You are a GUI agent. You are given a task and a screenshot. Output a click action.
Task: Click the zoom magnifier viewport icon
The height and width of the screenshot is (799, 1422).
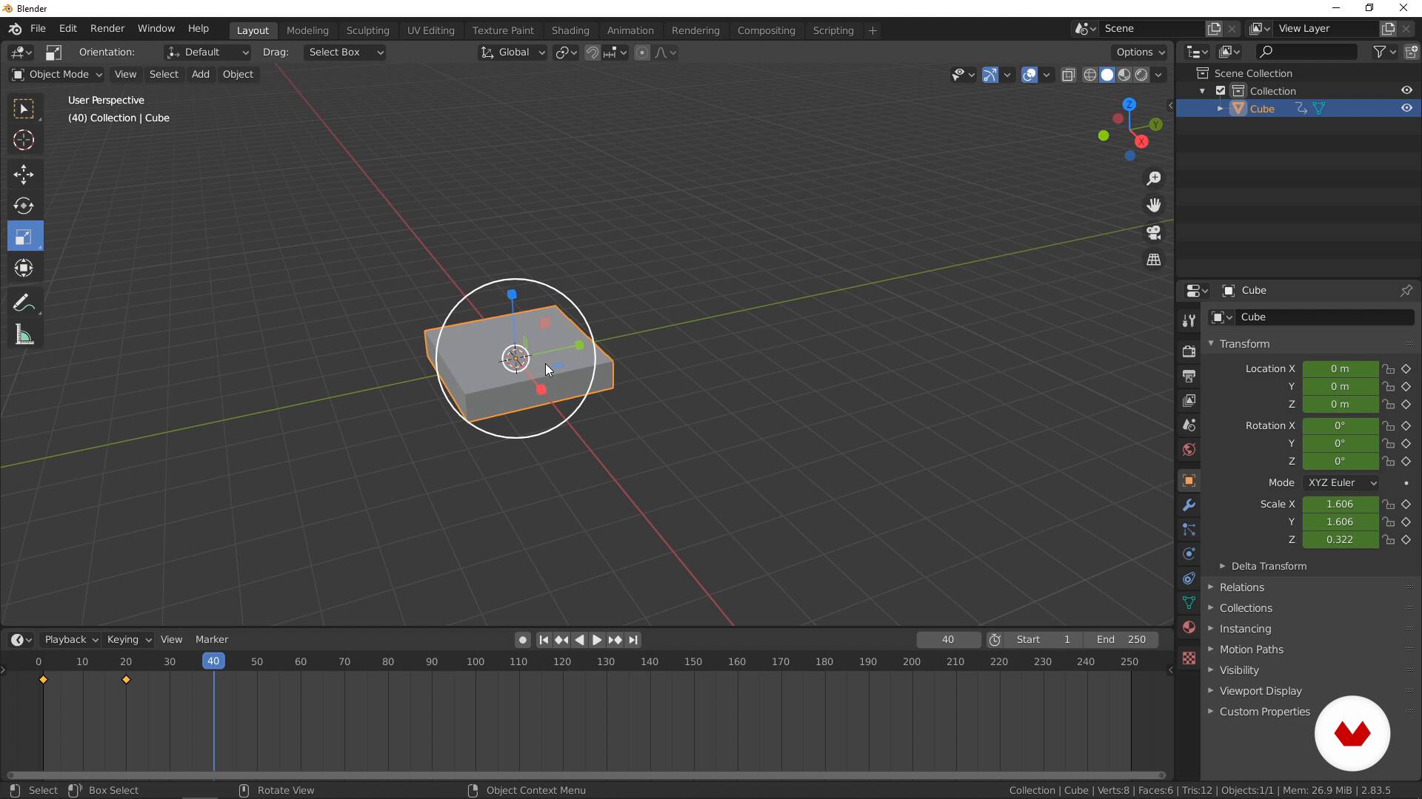coord(1154,178)
